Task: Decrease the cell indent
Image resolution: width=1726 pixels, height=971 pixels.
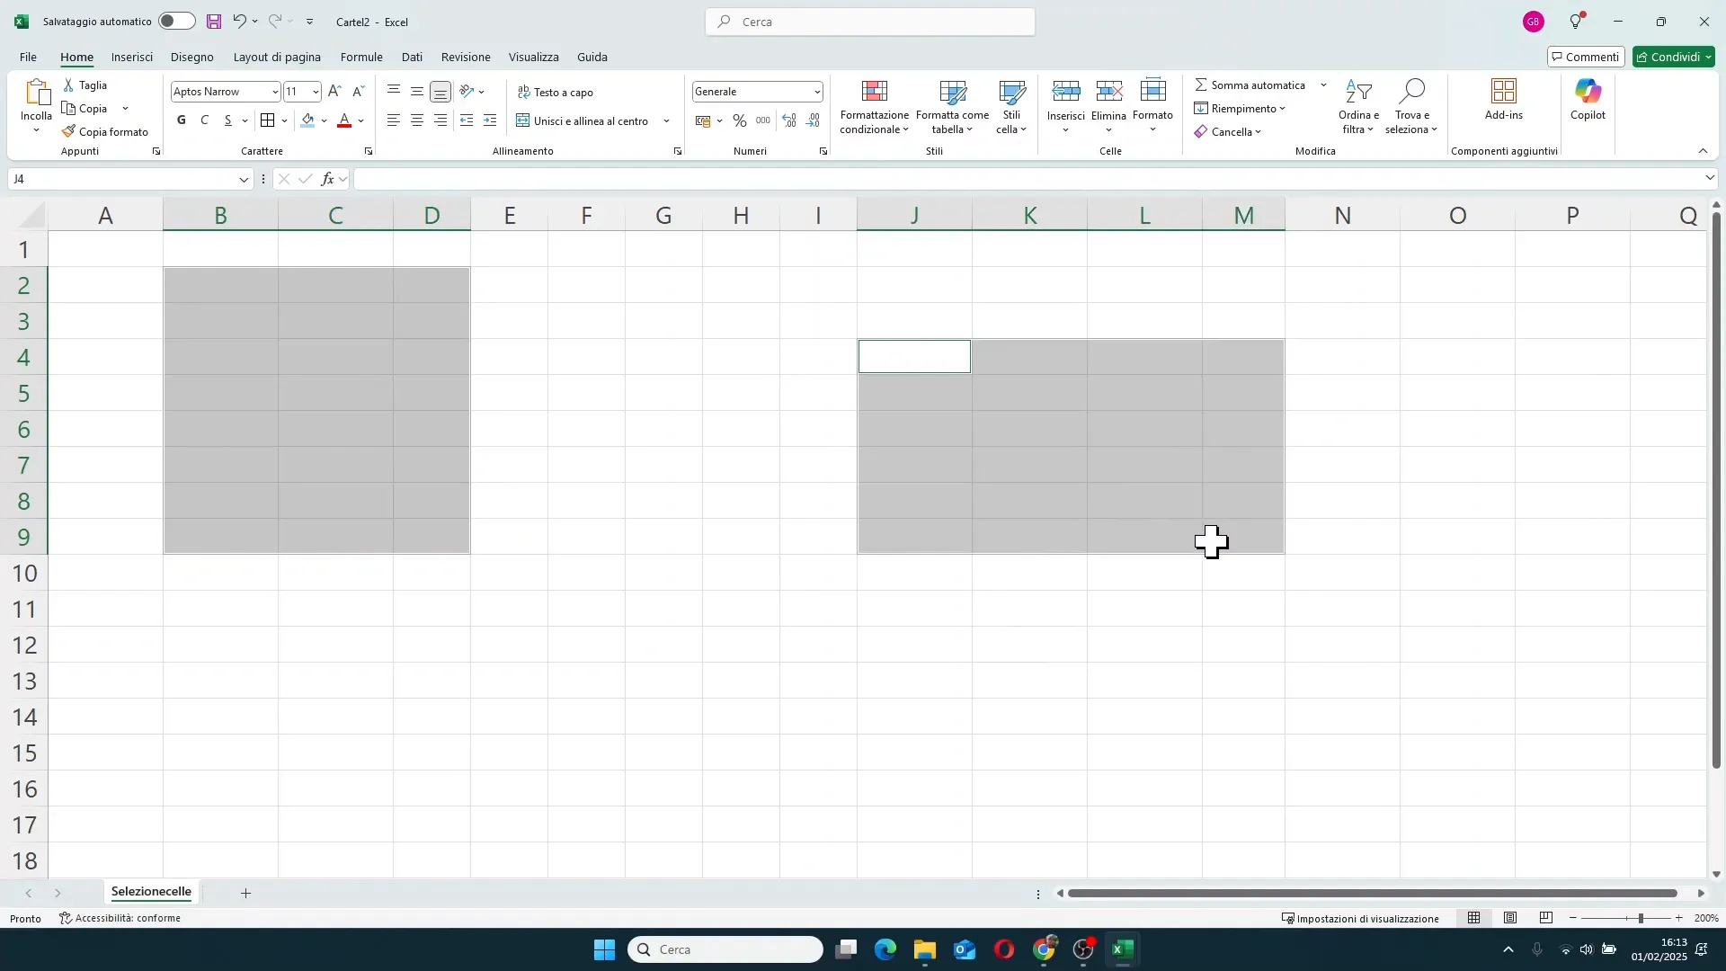Action: [467, 120]
